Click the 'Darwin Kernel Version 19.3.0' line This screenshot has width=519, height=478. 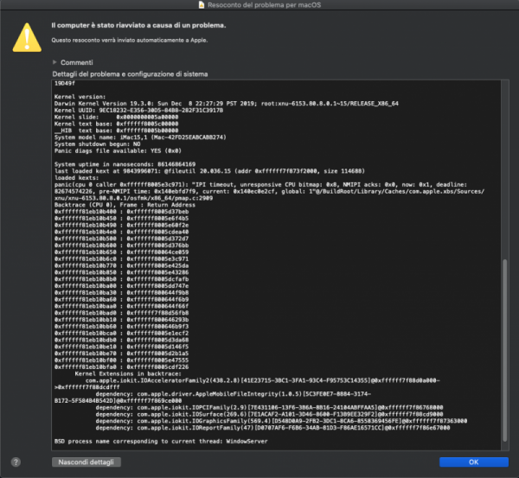coord(226,103)
